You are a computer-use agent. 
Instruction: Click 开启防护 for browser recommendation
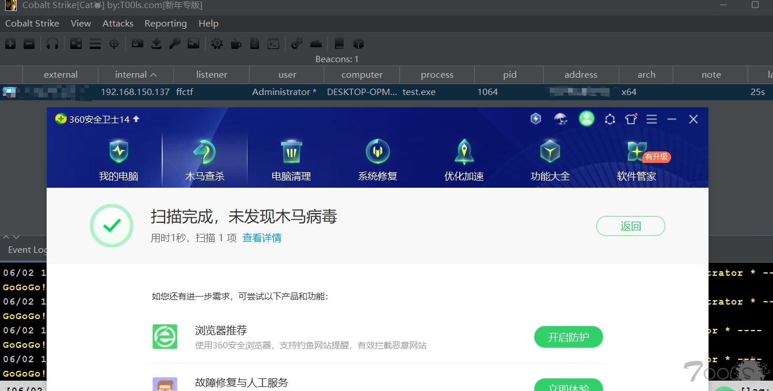[x=569, y=337]
